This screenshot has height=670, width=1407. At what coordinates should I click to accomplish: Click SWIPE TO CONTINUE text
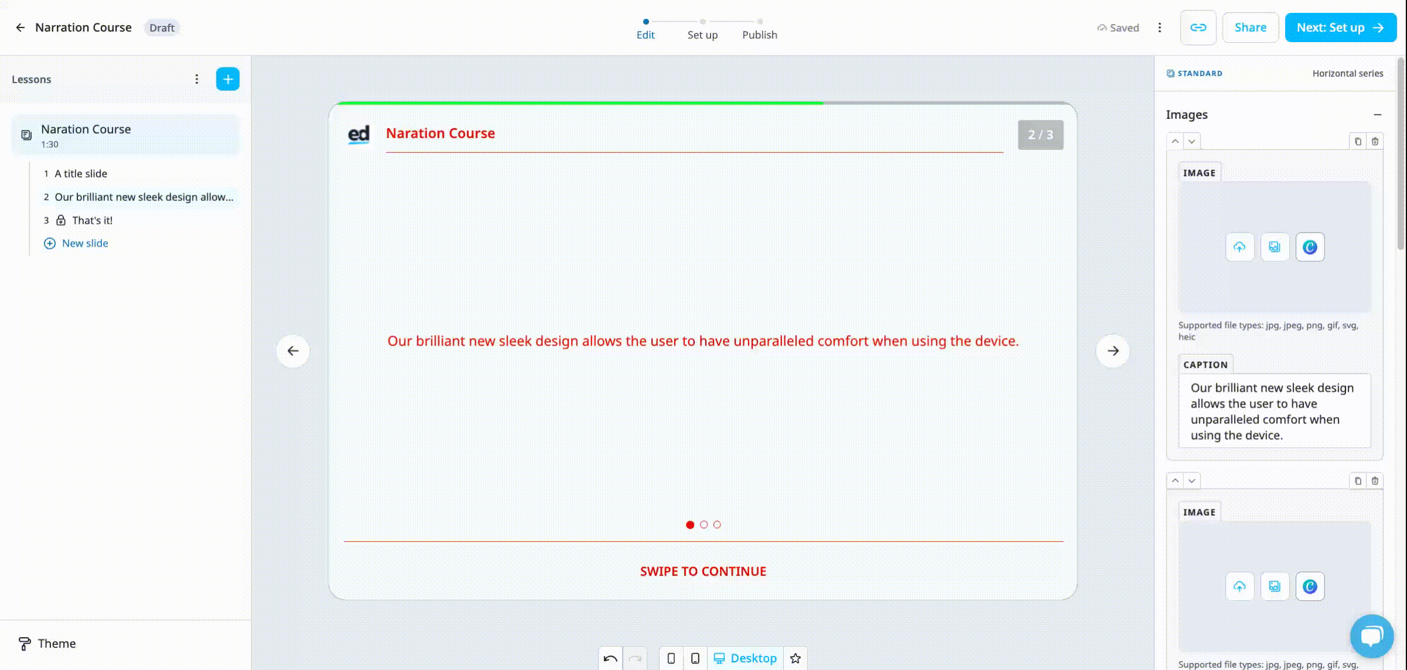[x=703, y=572]
